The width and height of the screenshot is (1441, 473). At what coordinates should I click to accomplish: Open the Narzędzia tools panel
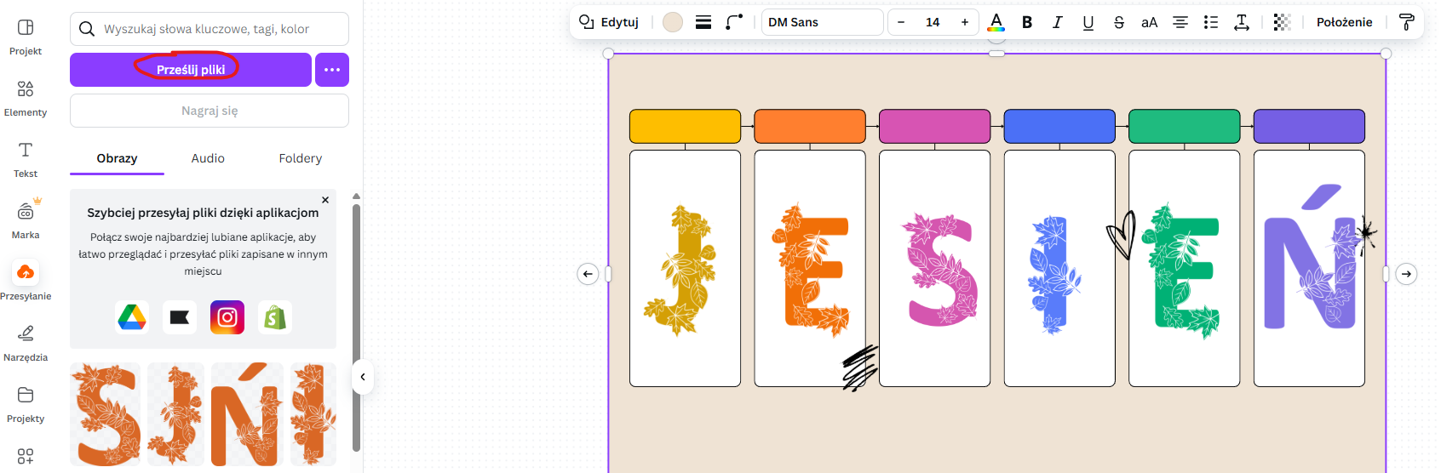[x=26, y=343]
